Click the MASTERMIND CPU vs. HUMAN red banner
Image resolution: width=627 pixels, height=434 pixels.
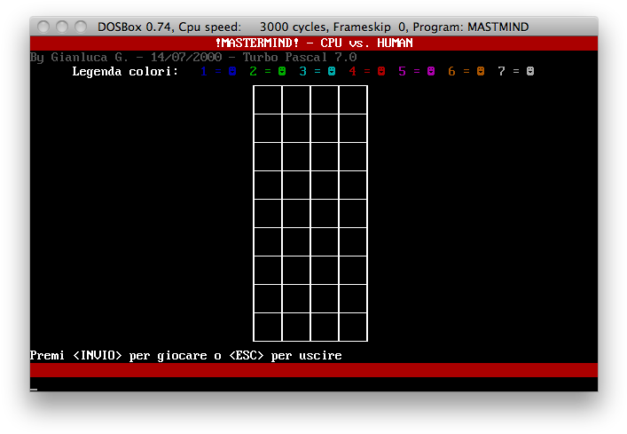coord(314,43)
